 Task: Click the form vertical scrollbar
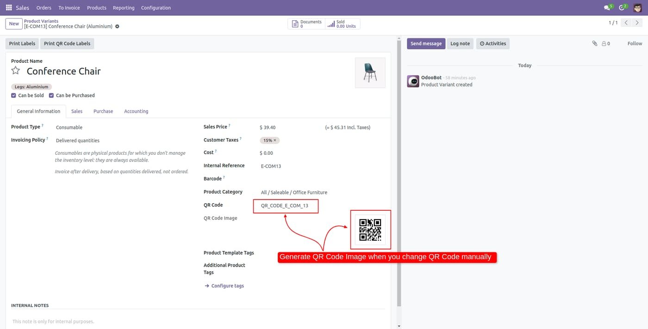tap(399, 172)
